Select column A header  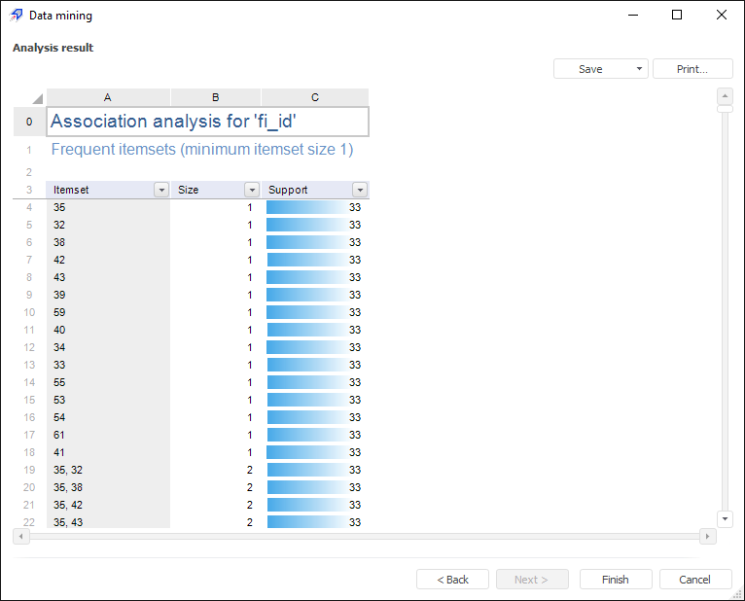[108, 97]
